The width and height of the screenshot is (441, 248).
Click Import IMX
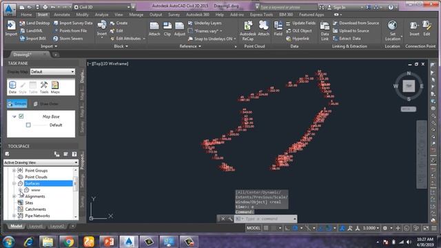click(33, 39)
